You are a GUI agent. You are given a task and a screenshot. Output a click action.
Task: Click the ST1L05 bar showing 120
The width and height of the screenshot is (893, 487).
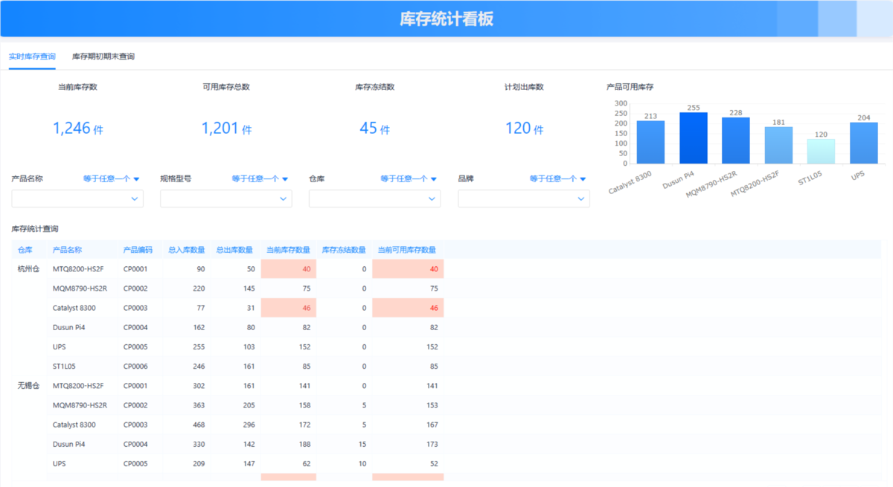(821, 152)
